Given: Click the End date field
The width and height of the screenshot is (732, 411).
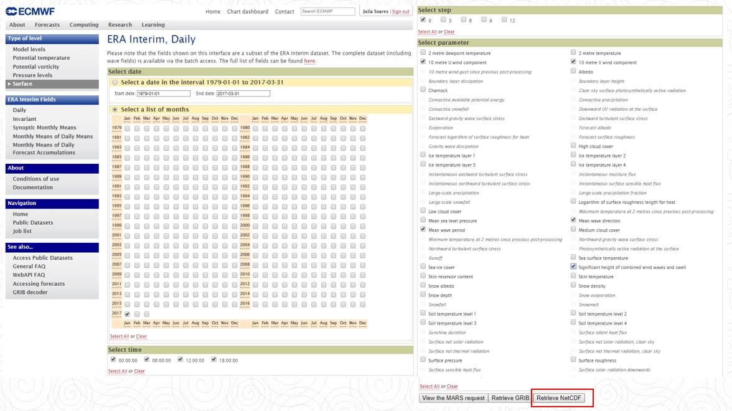Looking at the screenshot, I should [x=243, y=93].
